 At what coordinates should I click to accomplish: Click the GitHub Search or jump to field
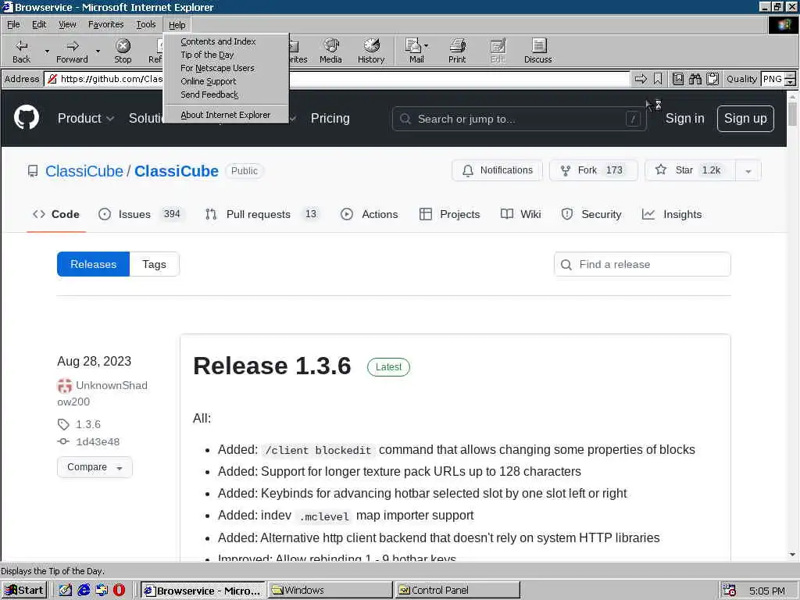point(519,119)
